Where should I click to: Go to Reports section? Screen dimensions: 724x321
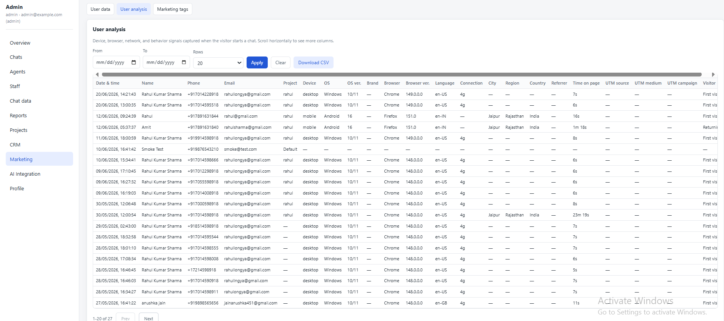[x=39, y=115]
